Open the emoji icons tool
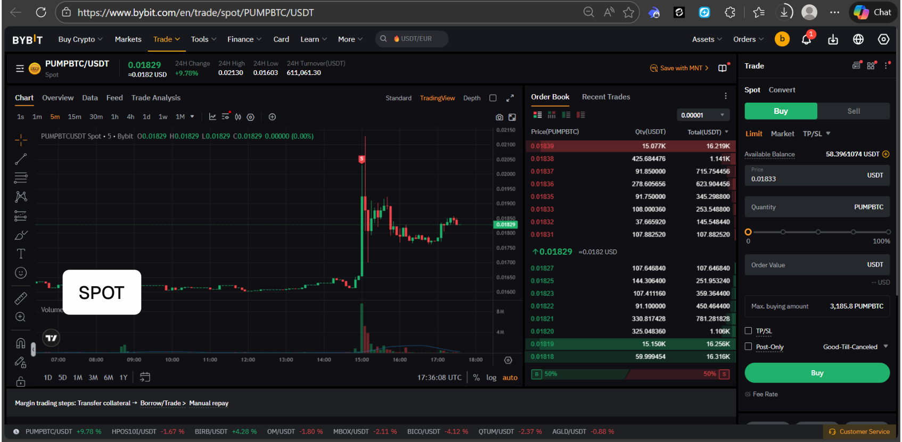This screenshot has width=902, height=442. pyautogui.click(x=21, y=273)
